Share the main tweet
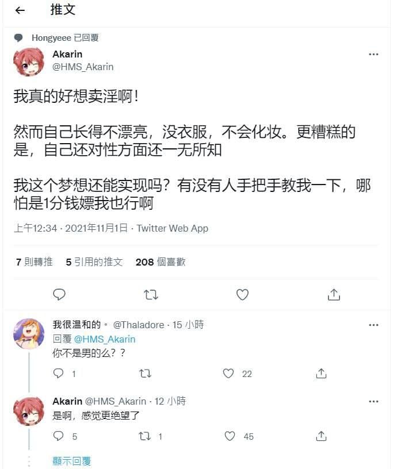Viewport: 401px width, 469px height. click(334, 295)
